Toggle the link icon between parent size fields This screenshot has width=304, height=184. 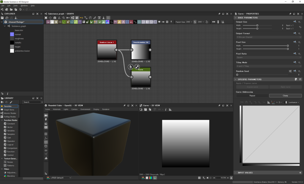click(x=195, y=22)
